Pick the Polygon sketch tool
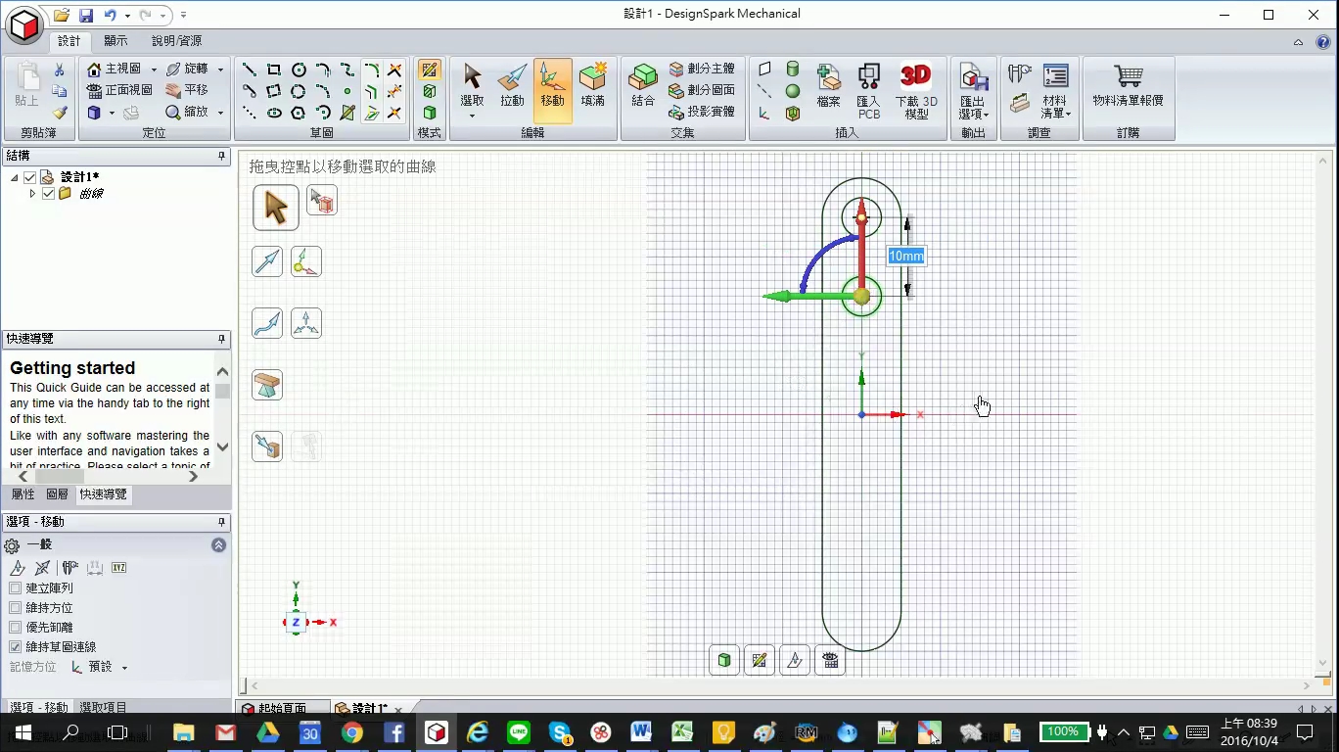The height and width of the screenshot is (752, 1339). [299, 113]
